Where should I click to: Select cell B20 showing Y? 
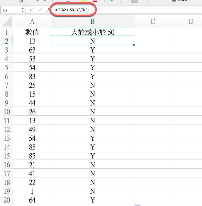click(92, 200)
